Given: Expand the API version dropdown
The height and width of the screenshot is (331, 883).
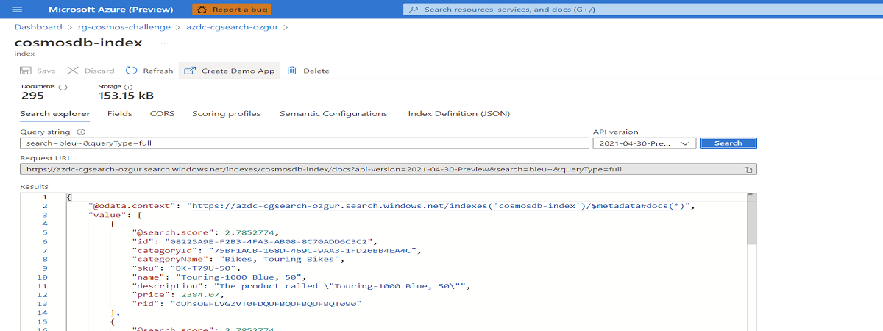Looking at the screenshot, I should [645, 143].
